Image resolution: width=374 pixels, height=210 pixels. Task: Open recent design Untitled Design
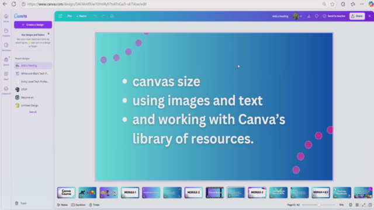coord(33,106)
